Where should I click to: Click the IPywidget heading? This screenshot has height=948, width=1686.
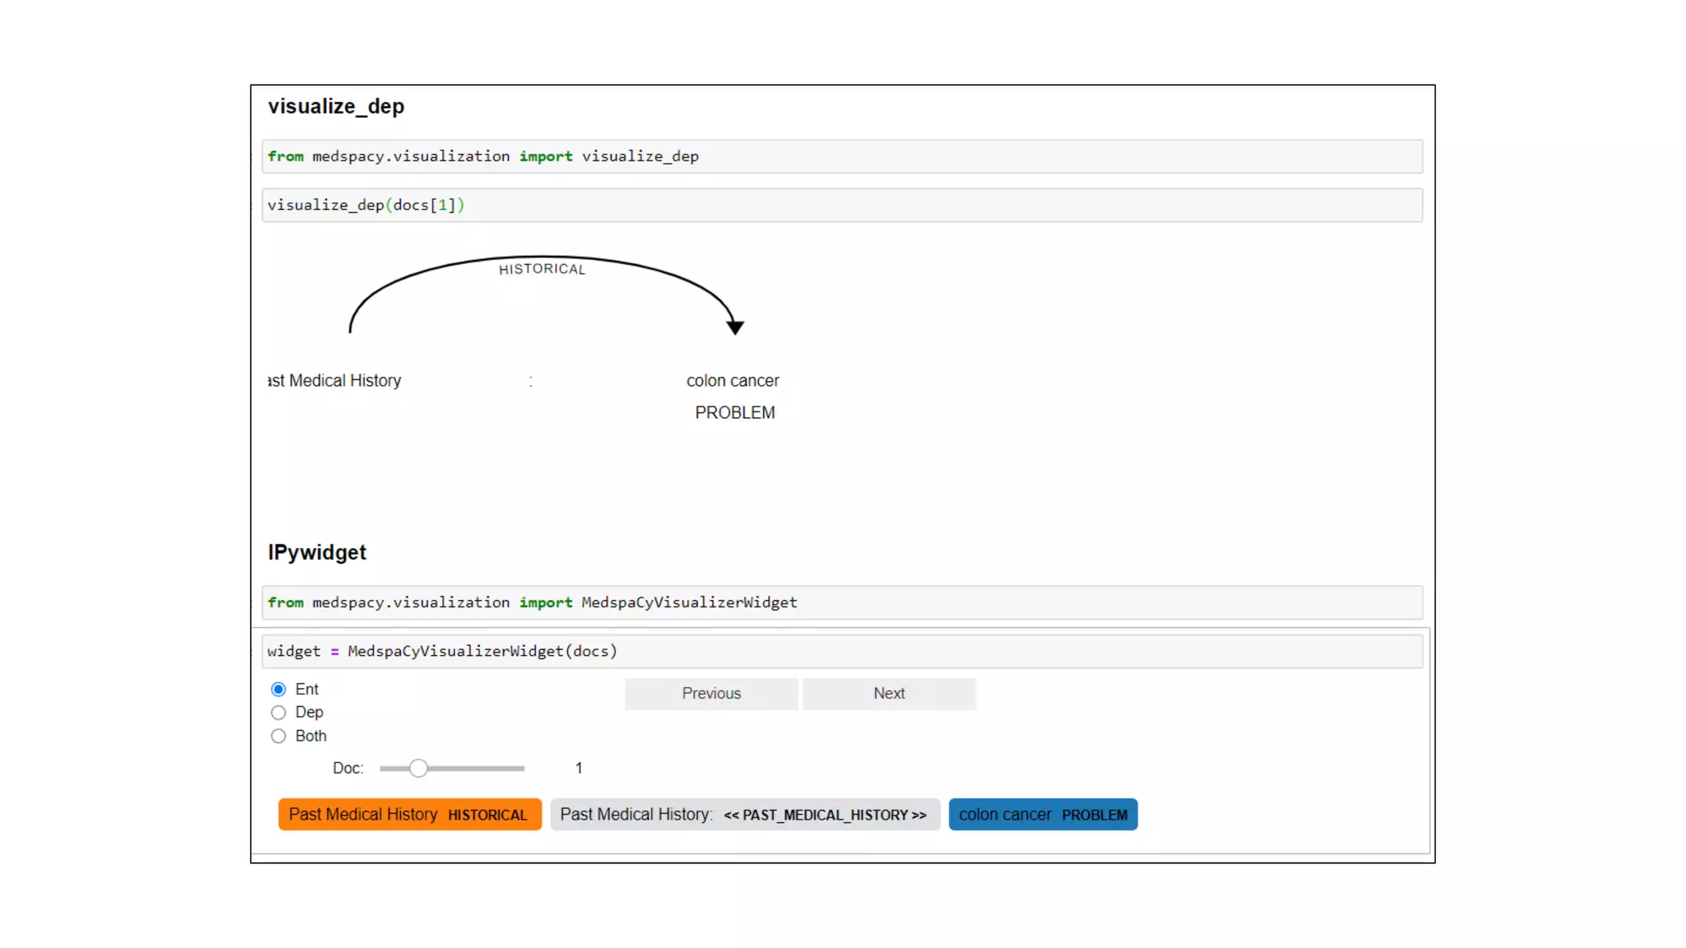click(317, 553)
